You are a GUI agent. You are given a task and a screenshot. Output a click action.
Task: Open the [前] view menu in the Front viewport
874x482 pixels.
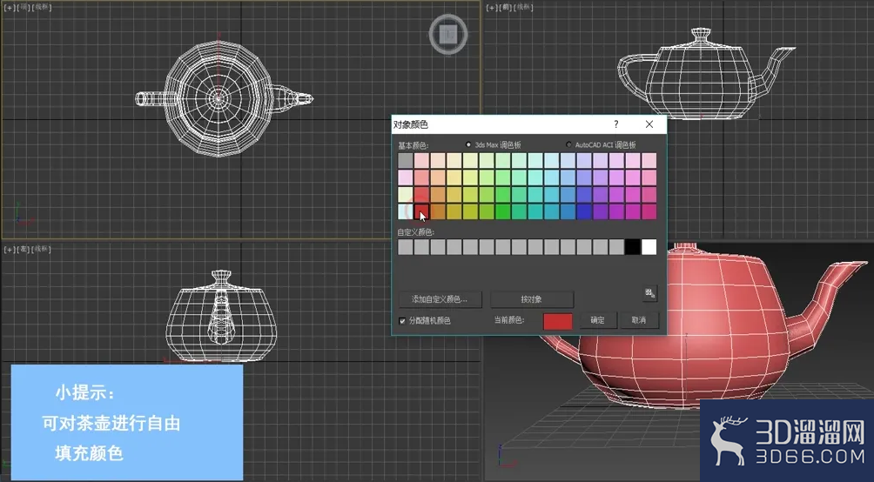506,8
